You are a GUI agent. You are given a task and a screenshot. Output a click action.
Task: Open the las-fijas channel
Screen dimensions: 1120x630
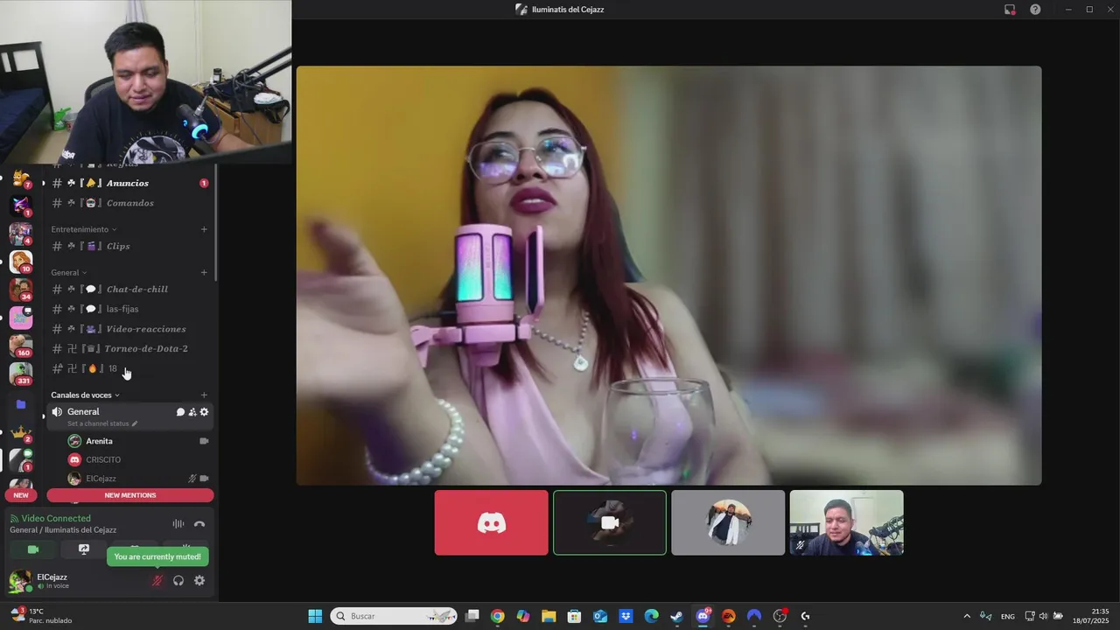coord(129,309)
